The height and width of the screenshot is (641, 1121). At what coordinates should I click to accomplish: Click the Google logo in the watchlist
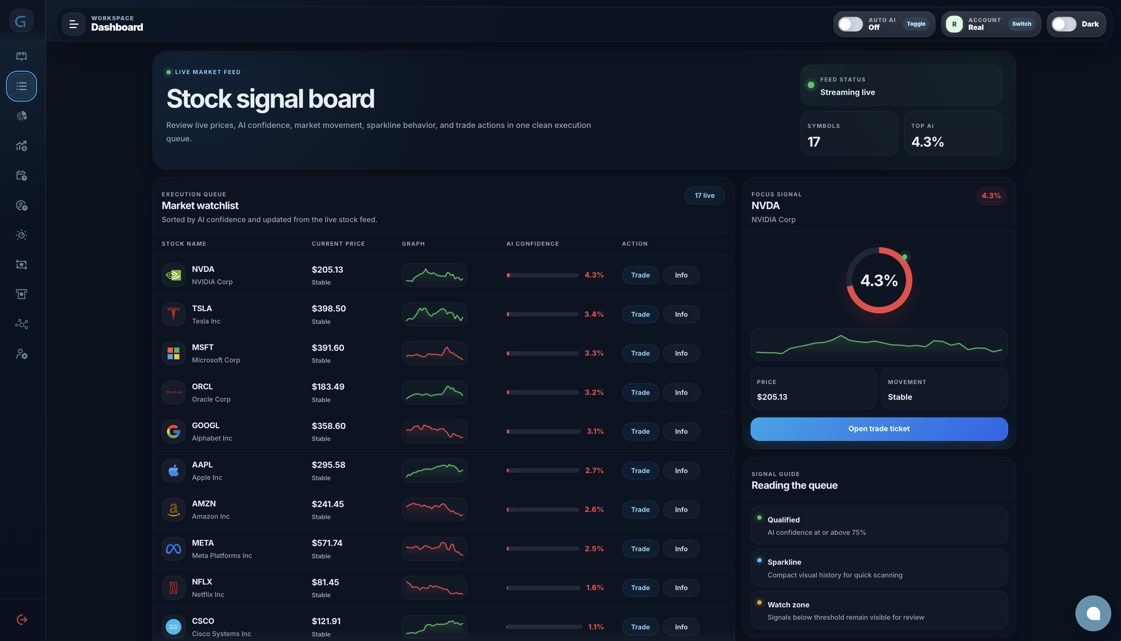point(173,432)
